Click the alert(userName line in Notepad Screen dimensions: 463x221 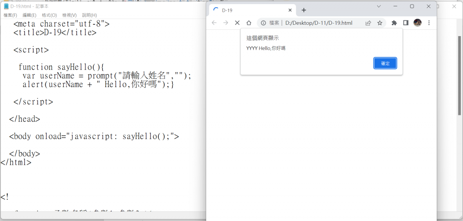click(99, 84)
